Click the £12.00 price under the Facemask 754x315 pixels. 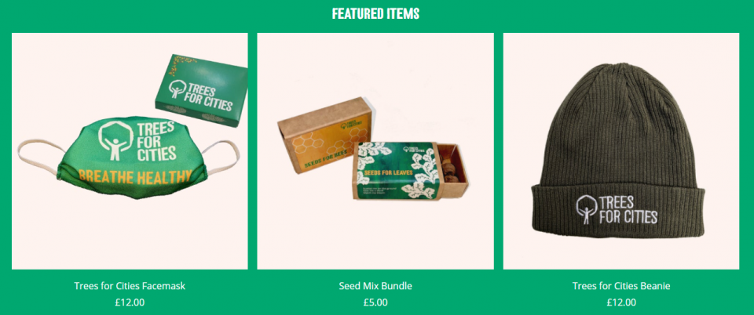(x=130, y=302)
